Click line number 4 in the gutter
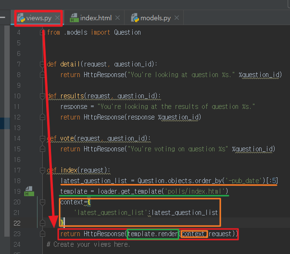 pyautogui.click(x=18, y=32)
